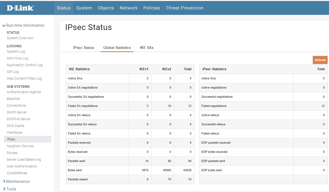Open System Overview in sidebar

pos(20,38)
